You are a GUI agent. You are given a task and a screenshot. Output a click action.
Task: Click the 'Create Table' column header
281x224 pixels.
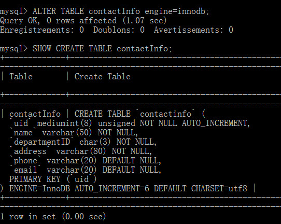click(x=103, y=77)
